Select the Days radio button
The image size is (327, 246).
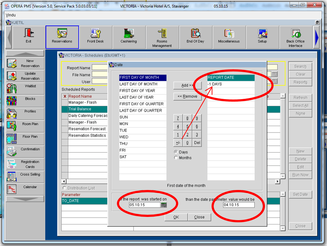[176, 152]
